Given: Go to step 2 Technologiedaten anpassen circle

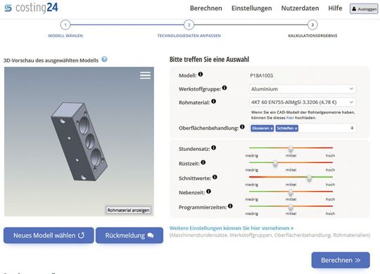Looking at the screenshot, I should click(189, 25).
